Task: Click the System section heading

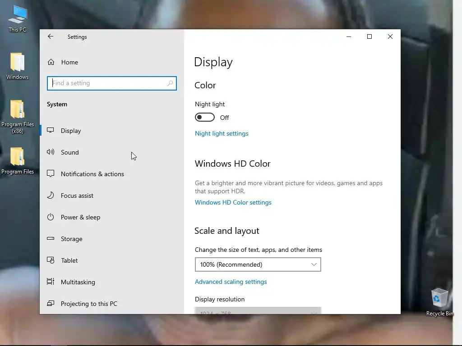Action: (x=57, y=104)
